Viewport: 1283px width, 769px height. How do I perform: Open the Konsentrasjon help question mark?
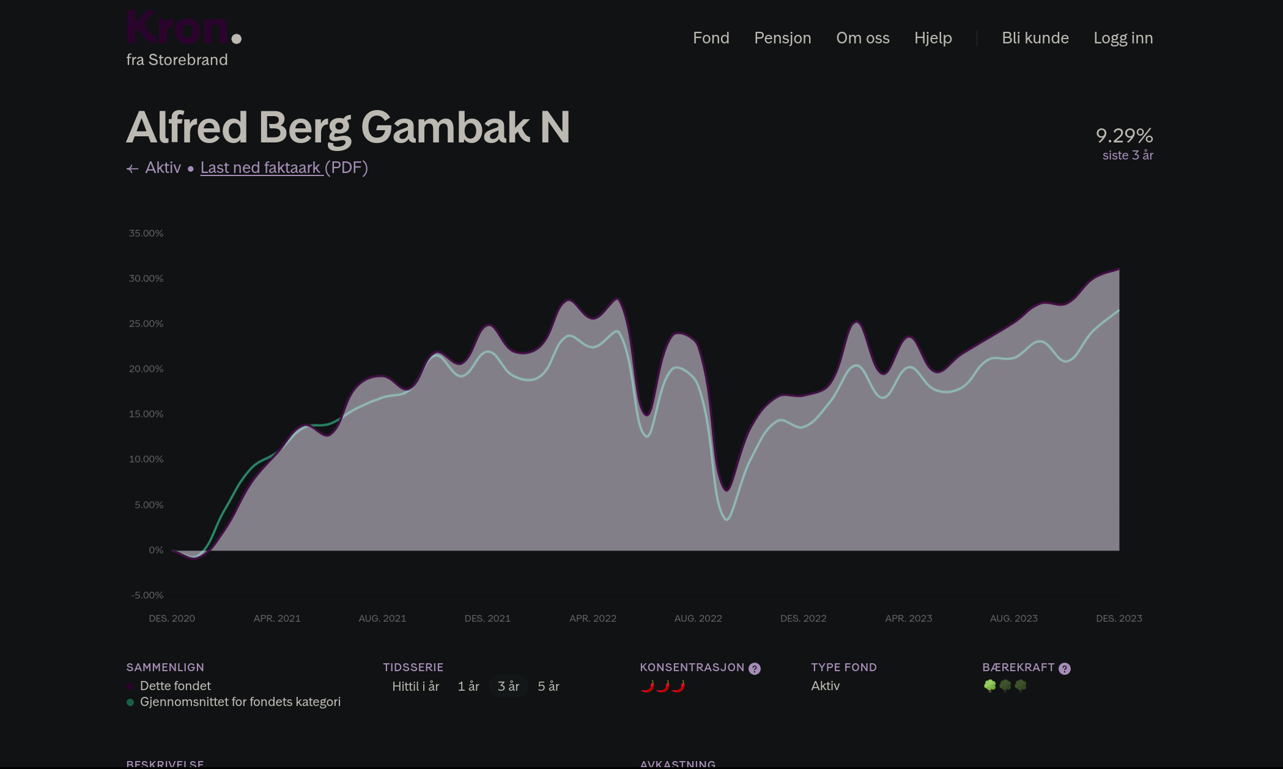(755, 669)
